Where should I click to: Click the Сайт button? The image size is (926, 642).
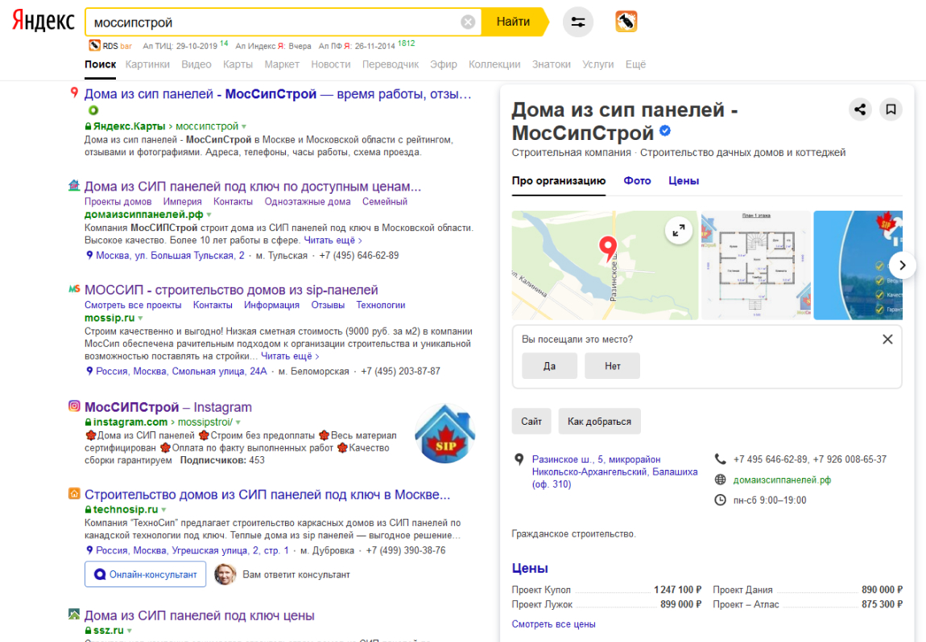tap(531, 422)
